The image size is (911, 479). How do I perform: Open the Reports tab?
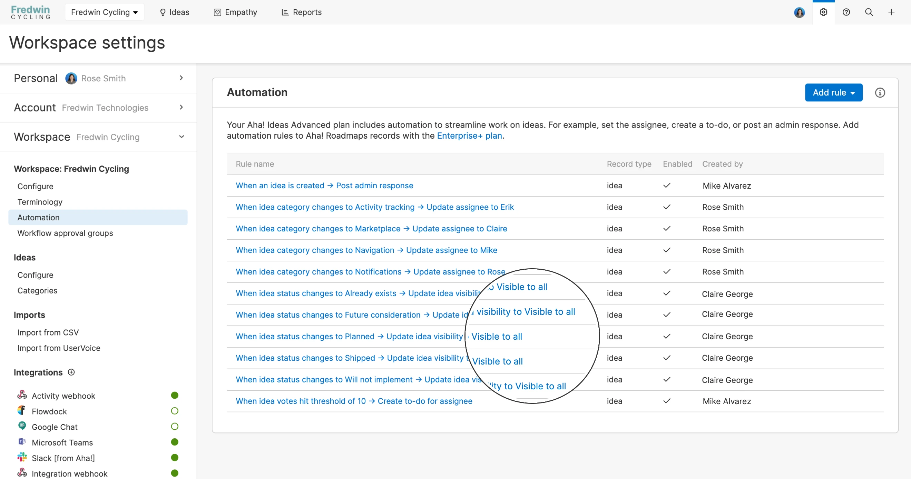pos(301,12)
